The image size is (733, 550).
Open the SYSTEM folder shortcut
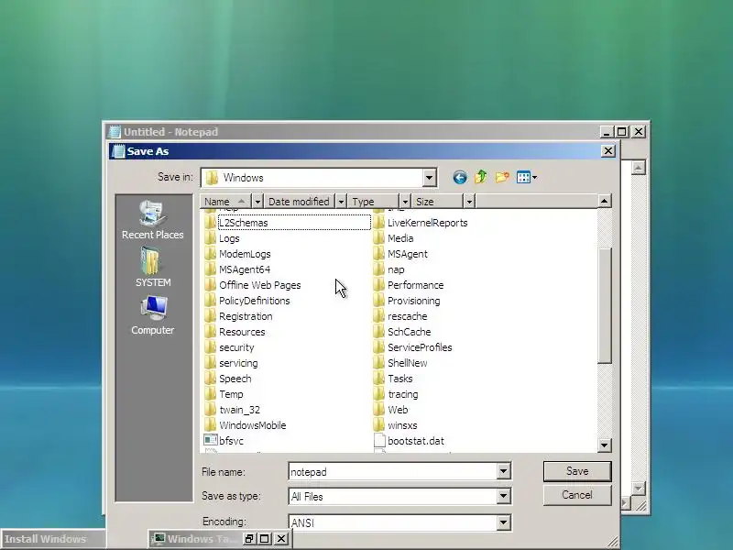(153, 268)
